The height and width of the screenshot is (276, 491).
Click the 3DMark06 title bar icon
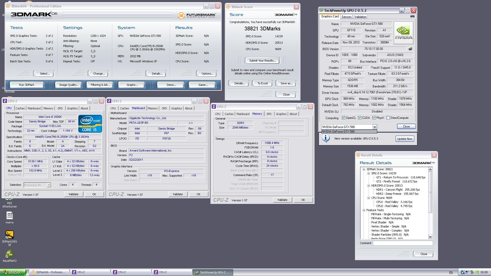[x=8, y=6]
